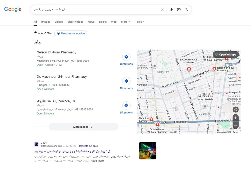The image size is (251, 171).
Task: Click the Dr. Ali 24-hour Pharmacy map pin
Action: (x=226, y=59)
